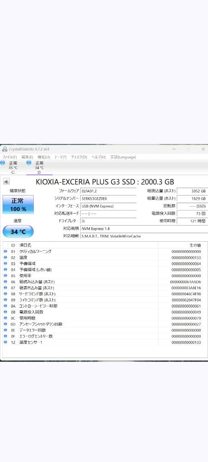Click status dot for 総読み込み量 (ホスト) row
The image size is (208, 462).
[5, 281]
